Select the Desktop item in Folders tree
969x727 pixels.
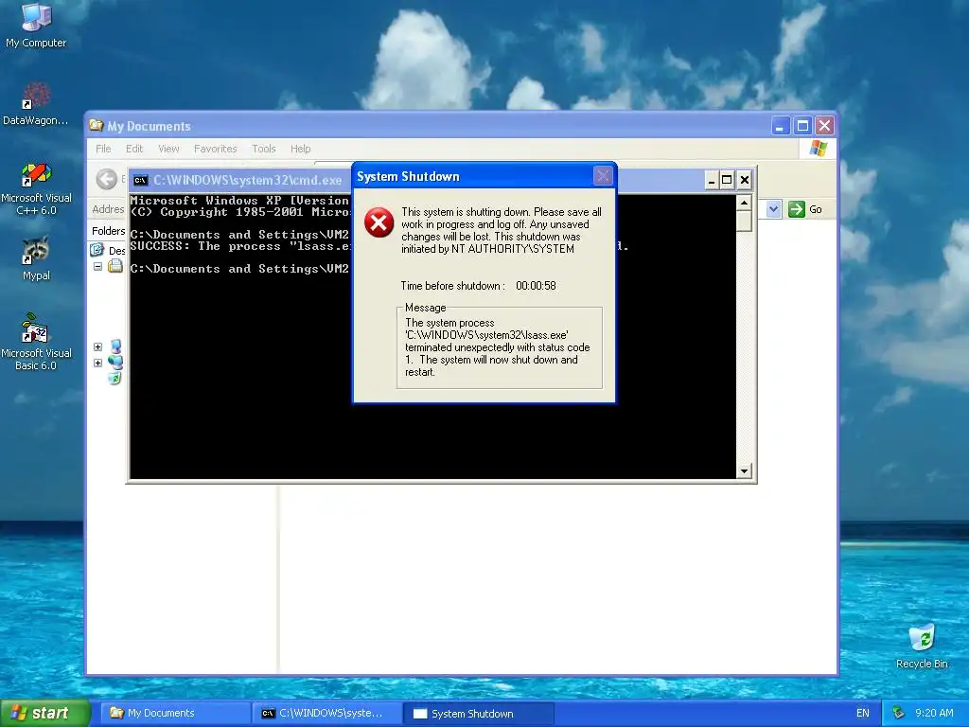108,250
